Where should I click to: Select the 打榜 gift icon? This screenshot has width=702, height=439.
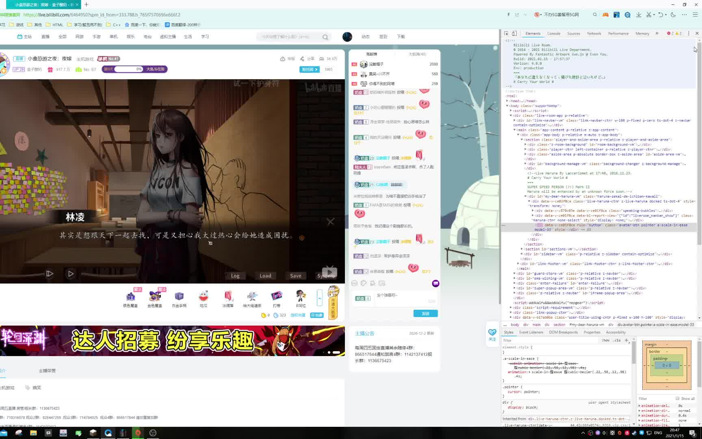point(277,296)
